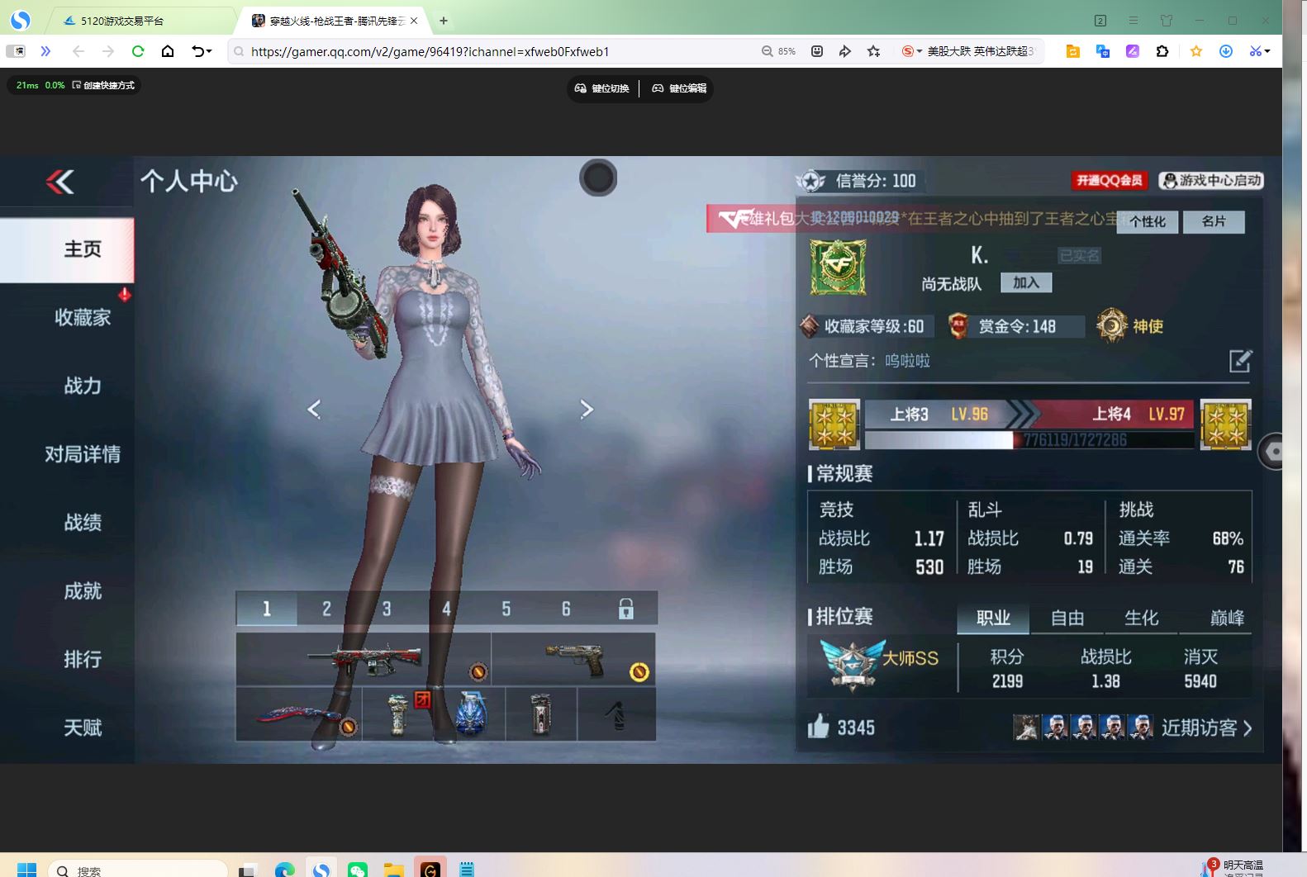Image resolution: width=1307 pixels, height=877 pixels.
Task: Show previous character with left arrow
Action: coord(314,409)
